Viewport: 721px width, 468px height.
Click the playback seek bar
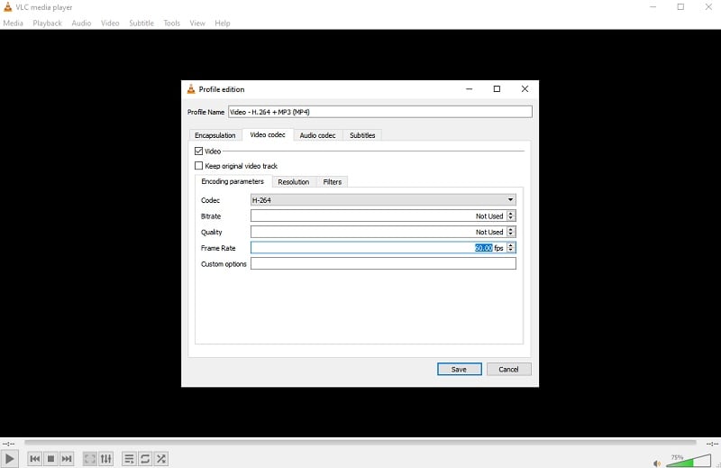pos(360,443)
